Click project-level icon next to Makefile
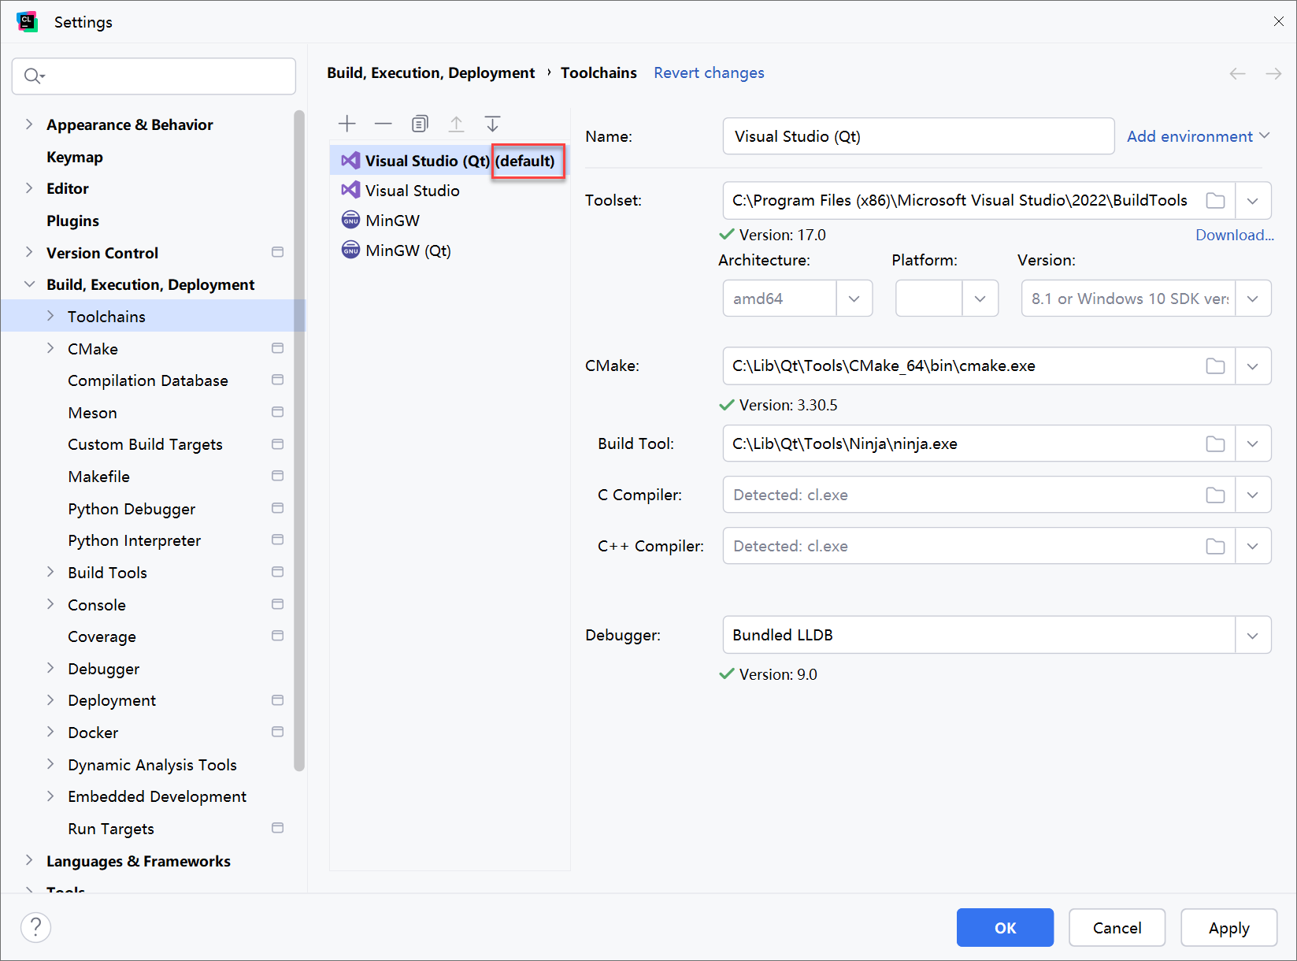Image resolution: width=1297 pixels, height=961 pixels. click(277, 476)
